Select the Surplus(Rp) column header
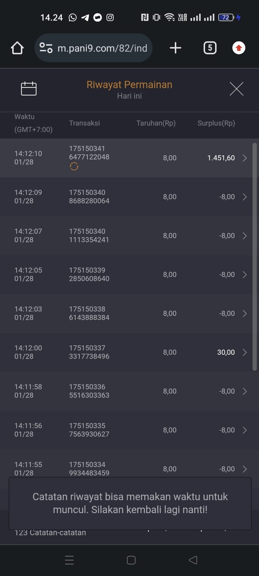This screenshot has width=259, height=576. click(216, 123)
